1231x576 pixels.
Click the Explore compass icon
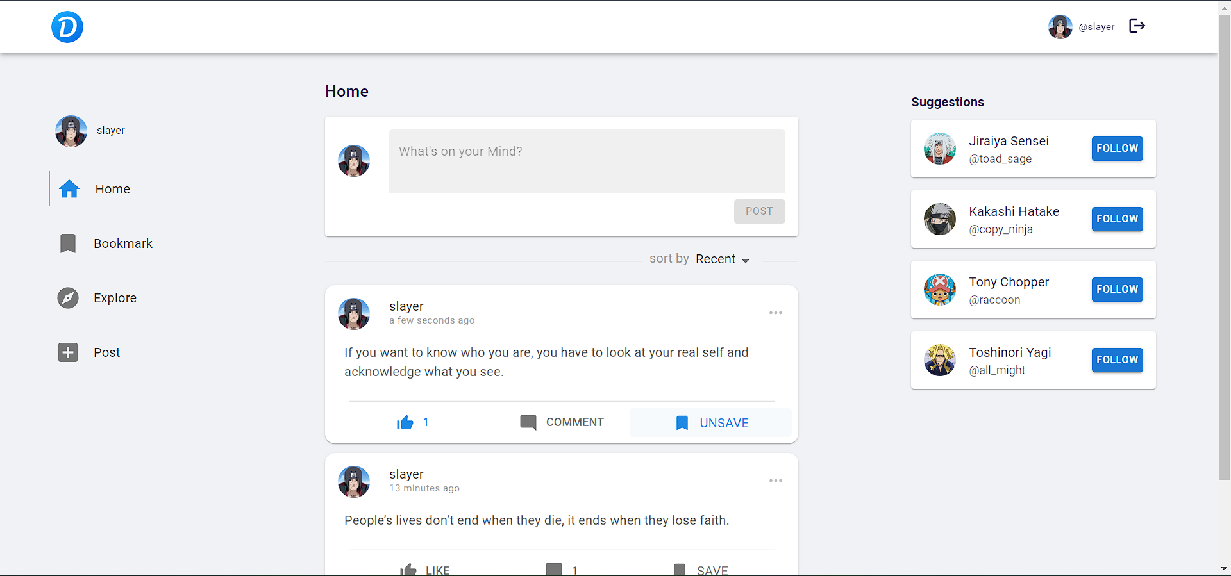68,298
